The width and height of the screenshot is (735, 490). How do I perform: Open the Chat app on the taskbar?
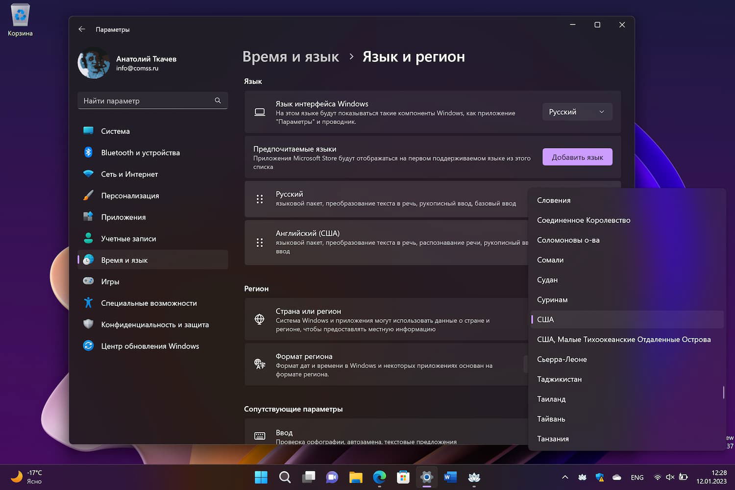[332, 477]
